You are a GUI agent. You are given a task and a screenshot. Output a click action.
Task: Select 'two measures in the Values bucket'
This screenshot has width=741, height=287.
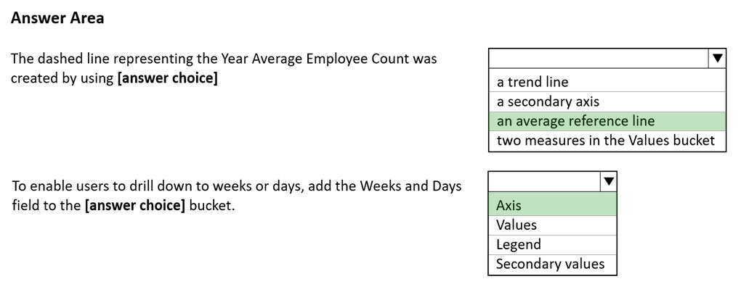click(x=607, y=141)
